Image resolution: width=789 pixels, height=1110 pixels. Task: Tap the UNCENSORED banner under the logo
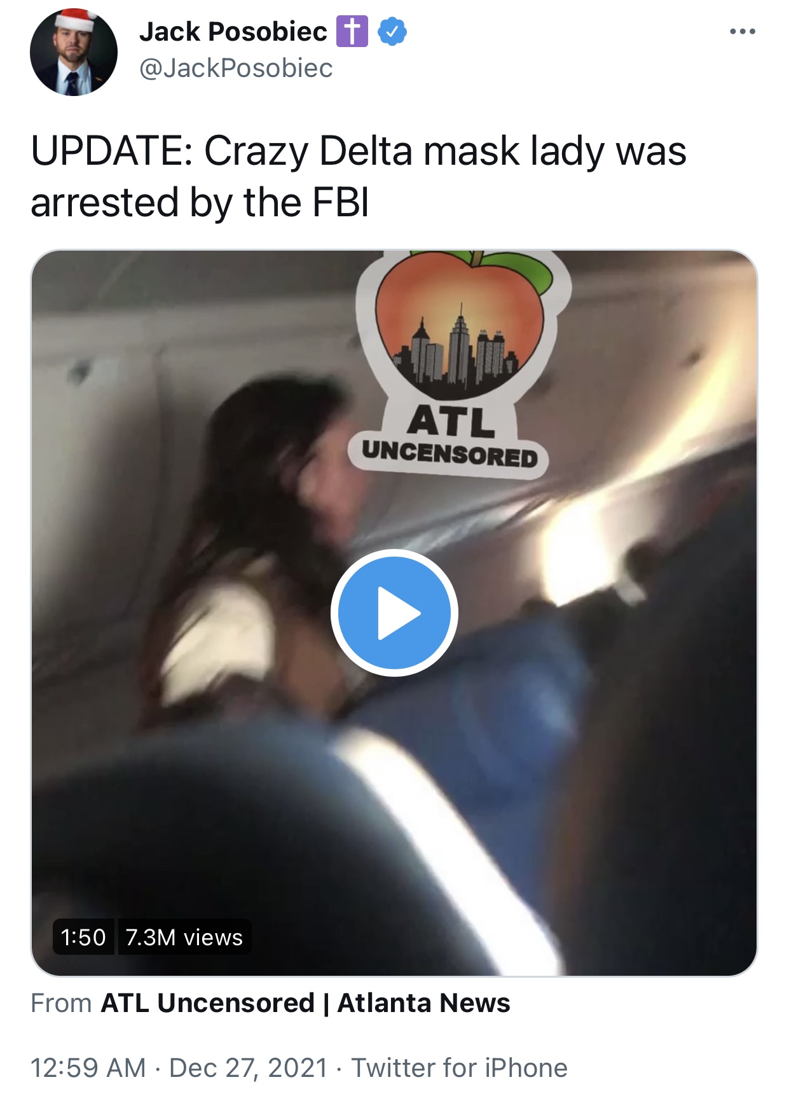(449, 453)
